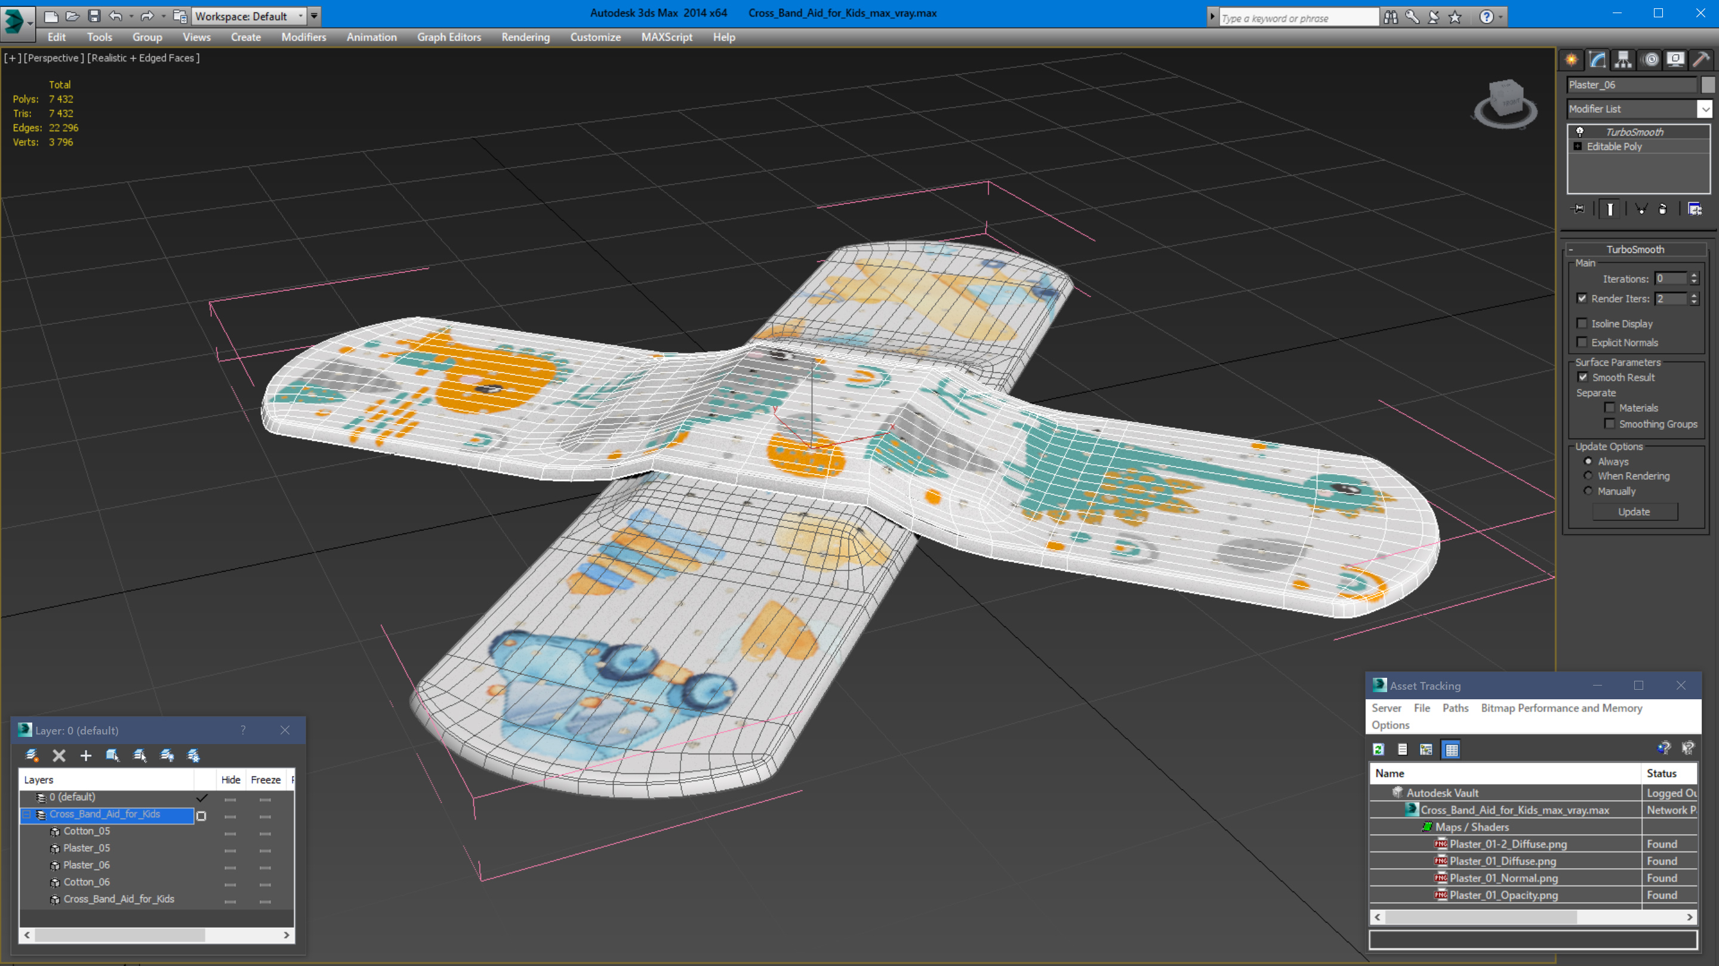Open the Rendering menu
Screen dimensions: 1719x966
coord(525,38)
